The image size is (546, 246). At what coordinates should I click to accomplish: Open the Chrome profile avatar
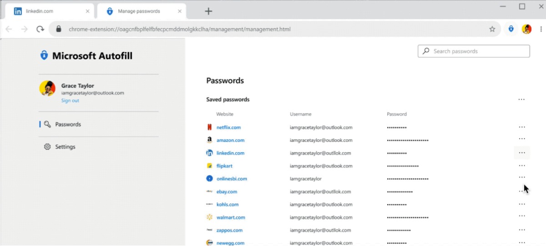click(x=526, y=29)
